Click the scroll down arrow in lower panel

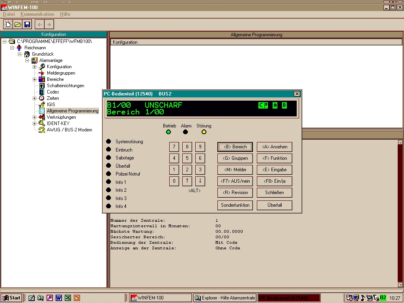(x=400, y=284)
